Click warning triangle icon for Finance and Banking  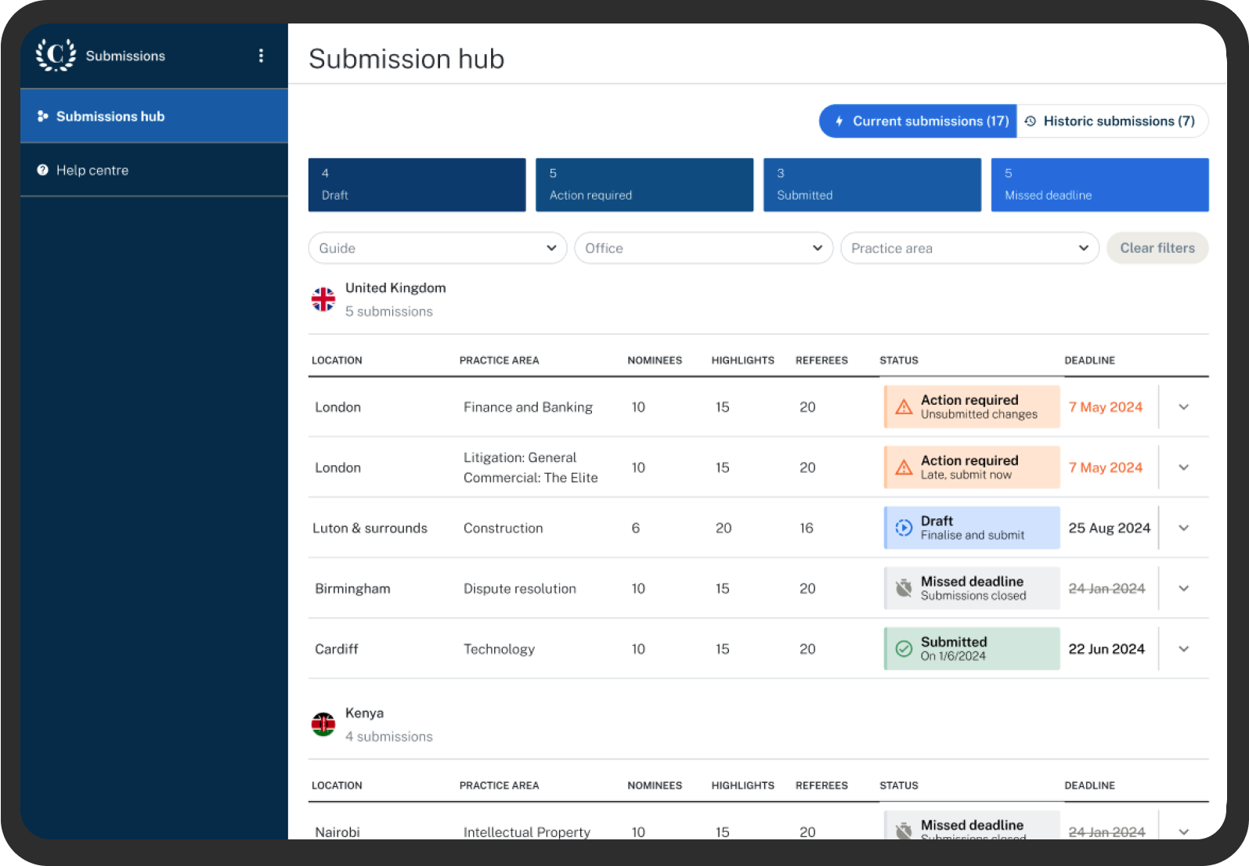904,407
